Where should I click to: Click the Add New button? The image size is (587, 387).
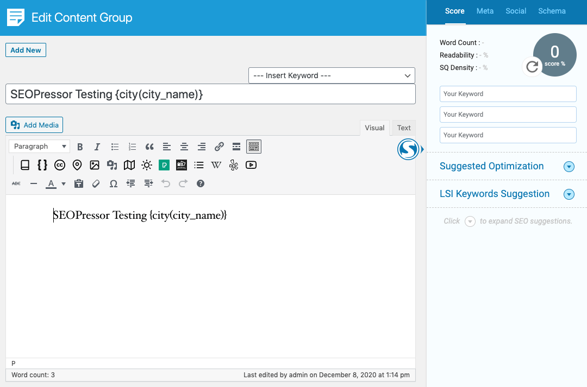[26, 50]
